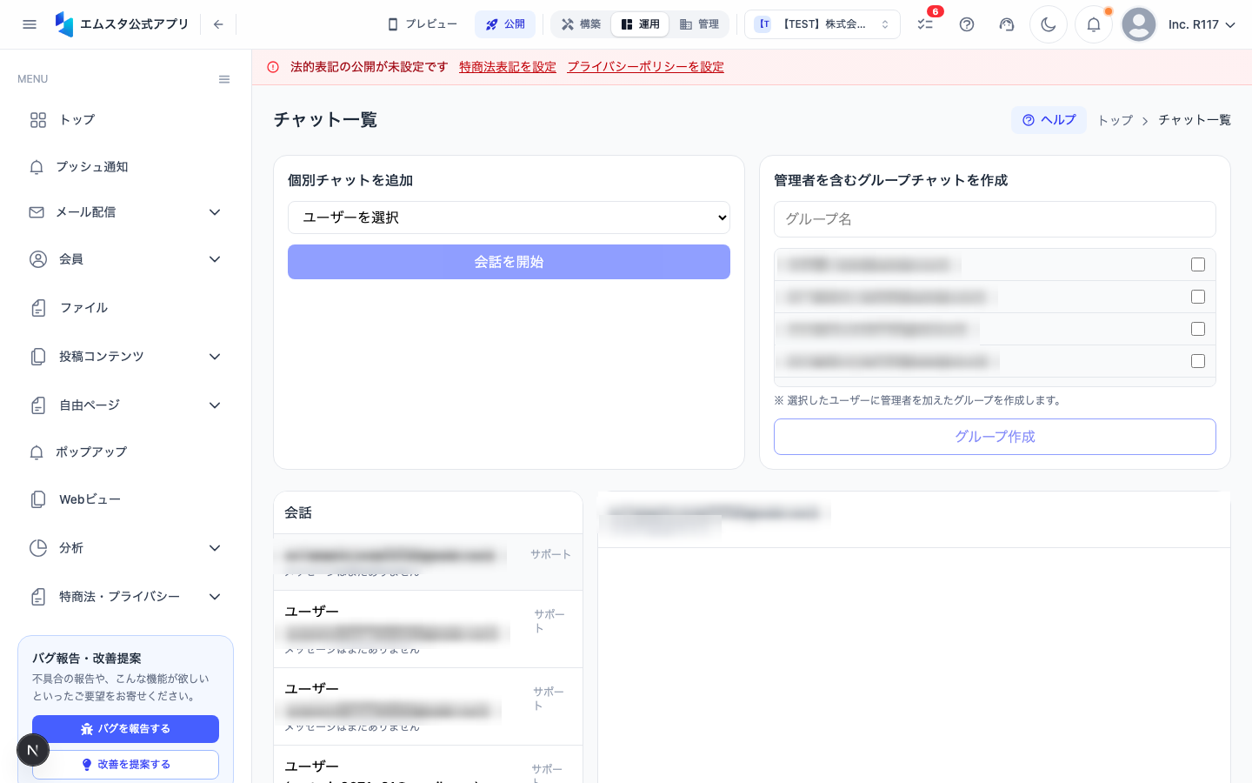Click the プレビュー button
1252x783 pixels.
point(423,24)
